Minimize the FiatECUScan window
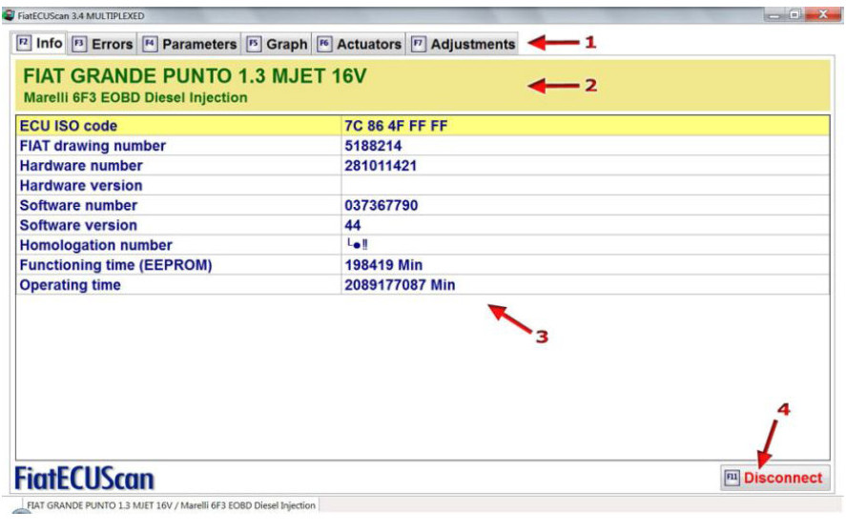This screenshot has width=846, height=532. [774, 15]
